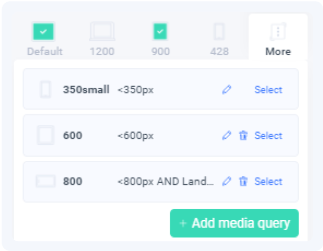Select the 800 media query
Viewport: 323px width, 251px height.
point(268,182)
